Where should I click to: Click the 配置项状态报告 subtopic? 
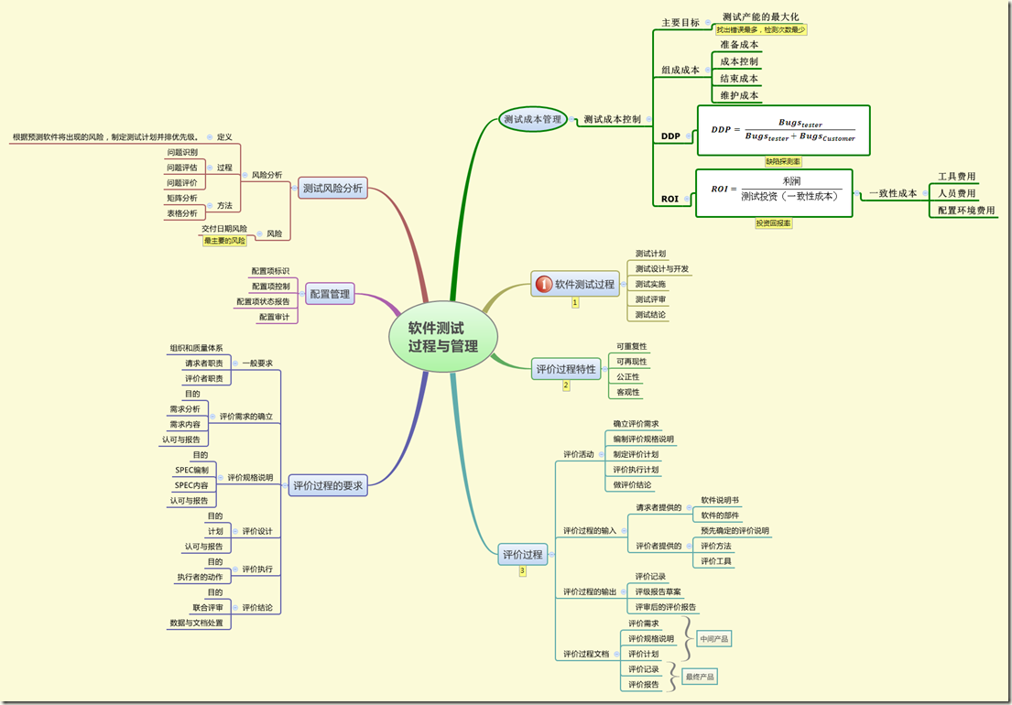(x=263, y=301)
